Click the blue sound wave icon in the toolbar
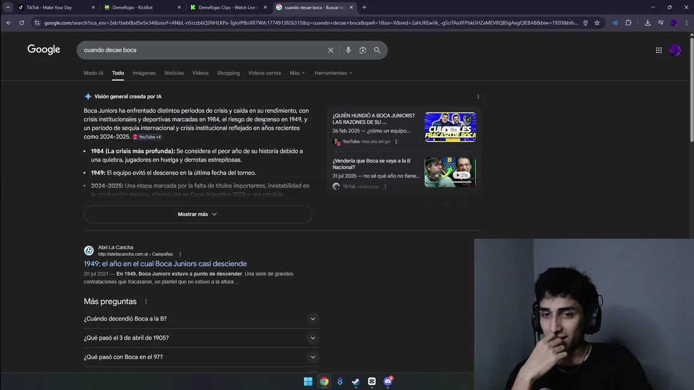 (x=615, y=23)
